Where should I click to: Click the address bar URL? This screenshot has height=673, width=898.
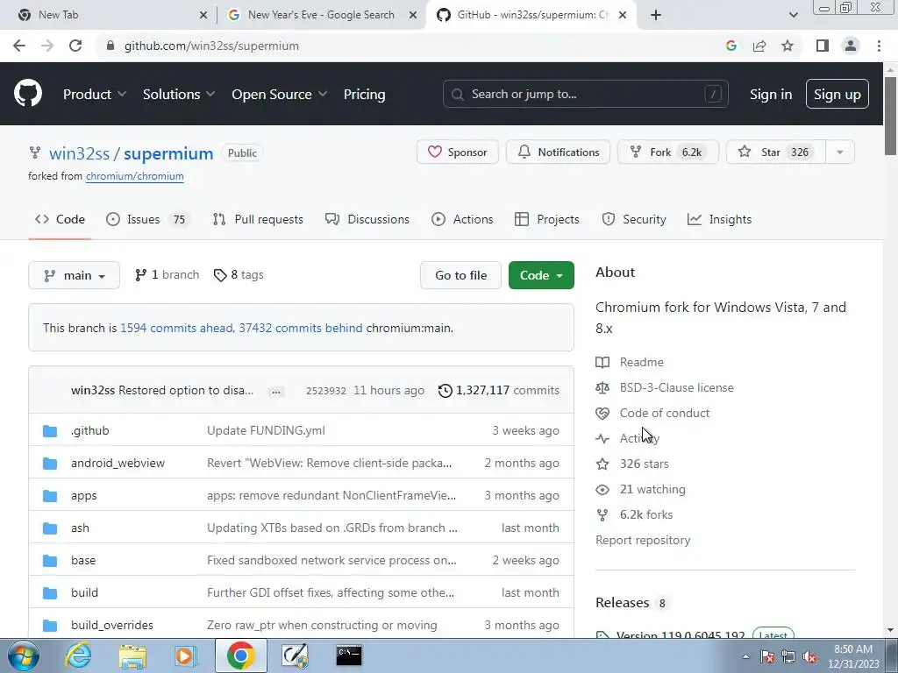(211, 46)
